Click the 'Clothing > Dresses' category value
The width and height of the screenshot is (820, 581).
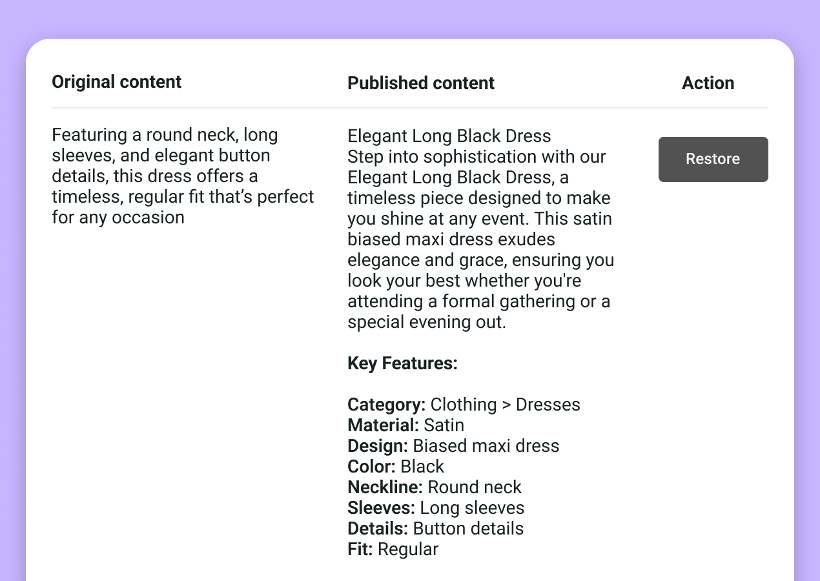tap(505, 405)
